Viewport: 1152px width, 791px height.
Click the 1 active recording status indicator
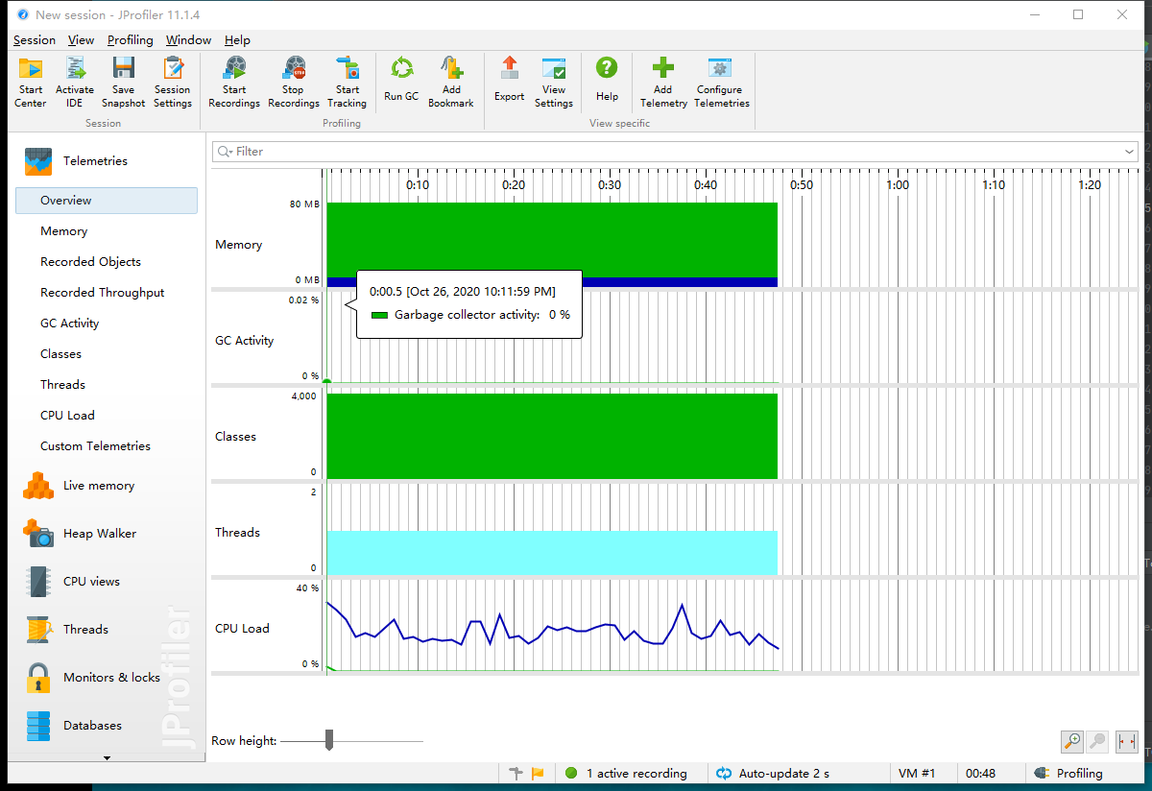626,773
